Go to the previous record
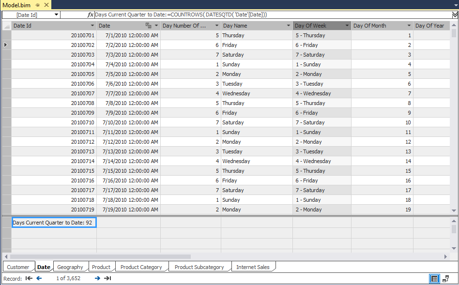 tap(39, 278)
